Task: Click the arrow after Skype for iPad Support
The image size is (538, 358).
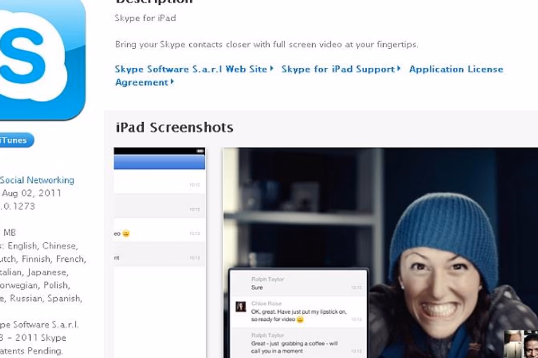Action: (399, 68)
